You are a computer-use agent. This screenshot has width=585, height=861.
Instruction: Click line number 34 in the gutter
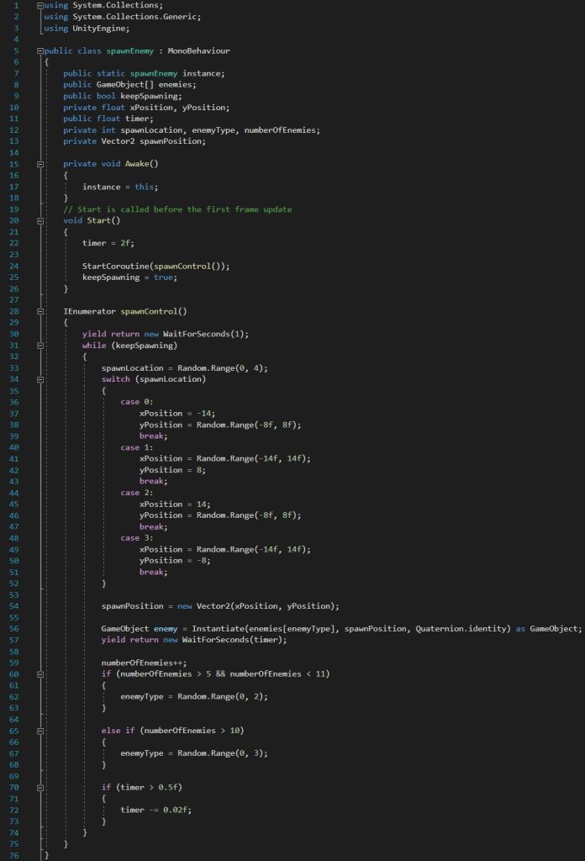click(16, 379)
